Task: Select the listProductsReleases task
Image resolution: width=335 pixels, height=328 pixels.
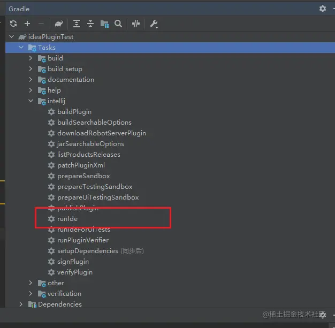Action: coord(89,155)
